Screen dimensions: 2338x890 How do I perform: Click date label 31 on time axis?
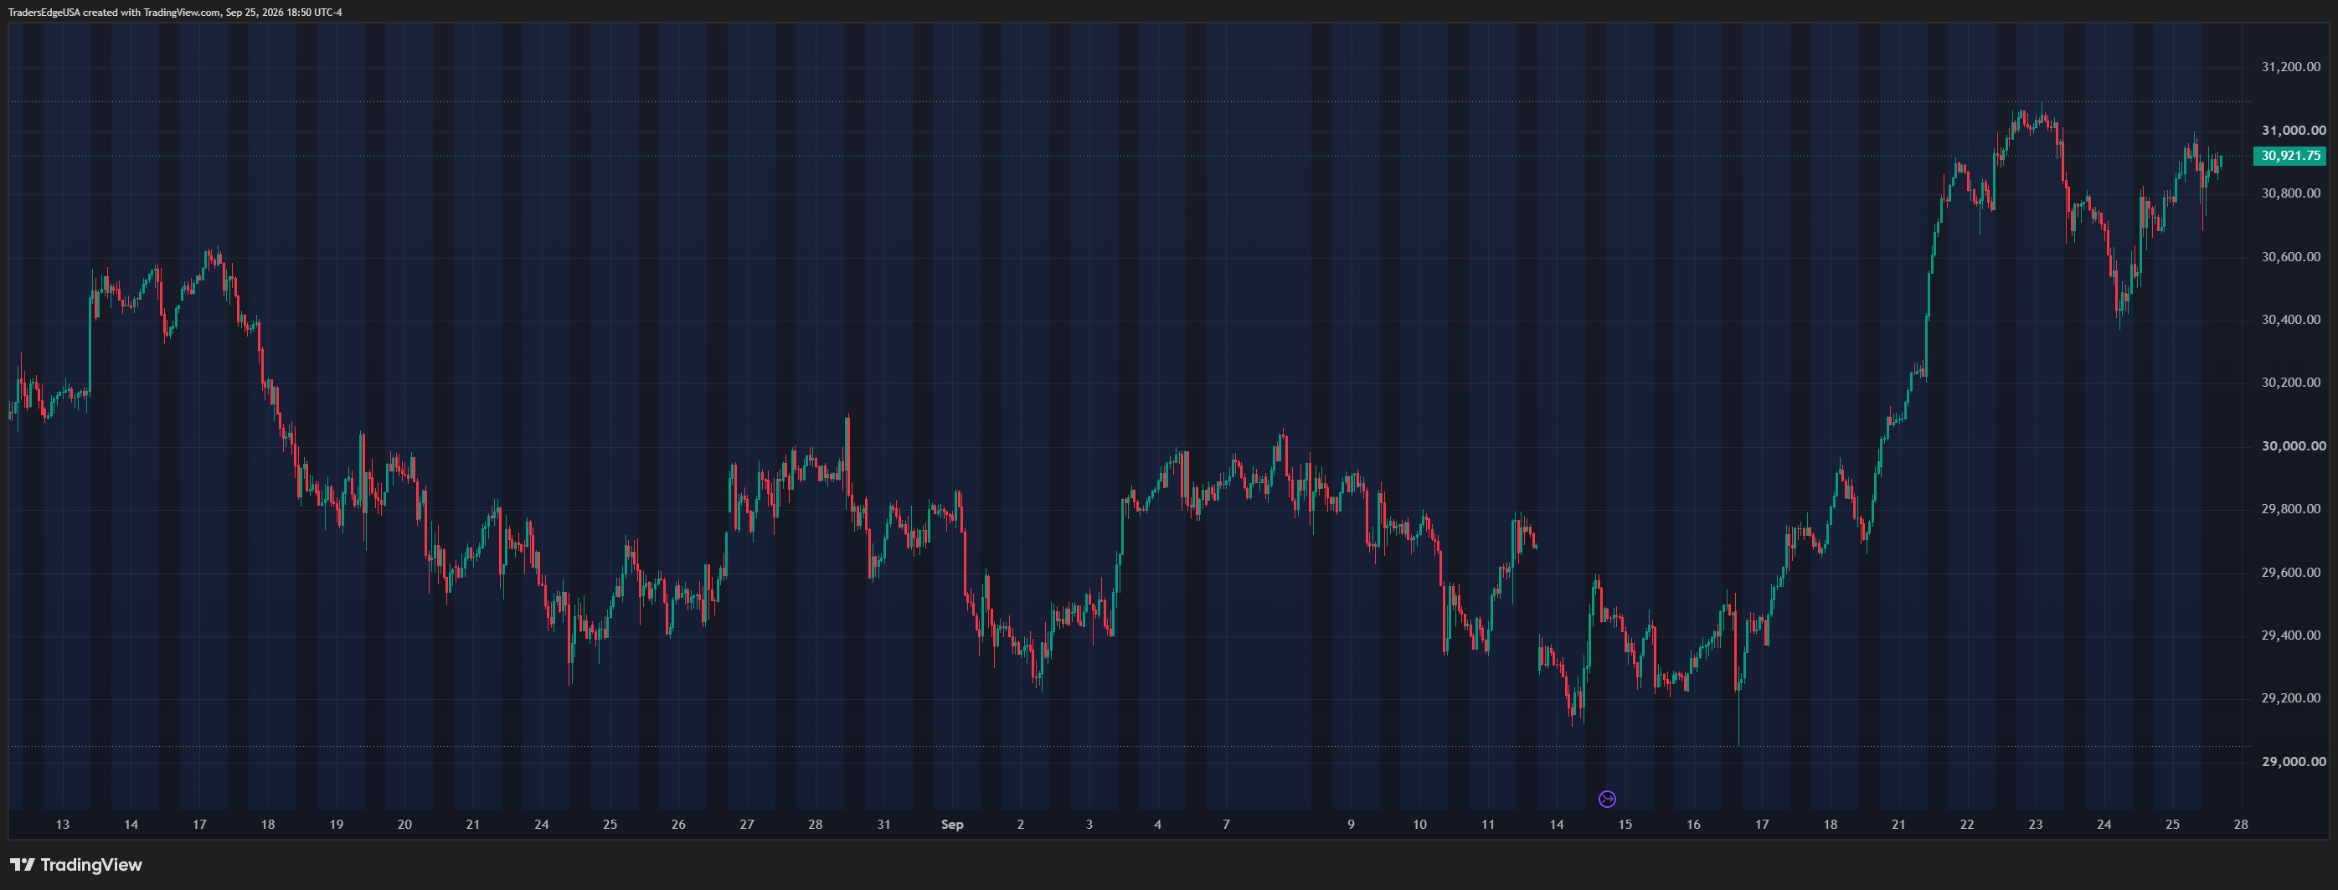(x=884, y=825)
